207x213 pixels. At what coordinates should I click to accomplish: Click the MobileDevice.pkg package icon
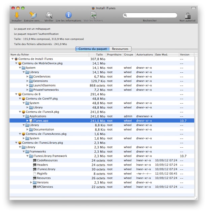(x=20, y=63)
